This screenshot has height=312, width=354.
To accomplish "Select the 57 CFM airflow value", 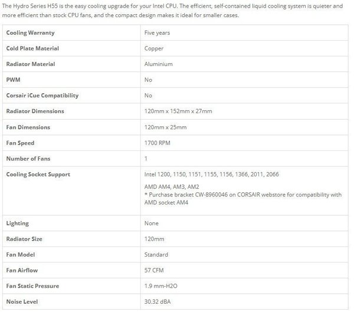I will [x=154, y=271].
